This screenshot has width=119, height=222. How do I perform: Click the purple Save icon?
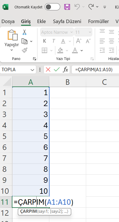pyautogui.click(x=67, y=7)
